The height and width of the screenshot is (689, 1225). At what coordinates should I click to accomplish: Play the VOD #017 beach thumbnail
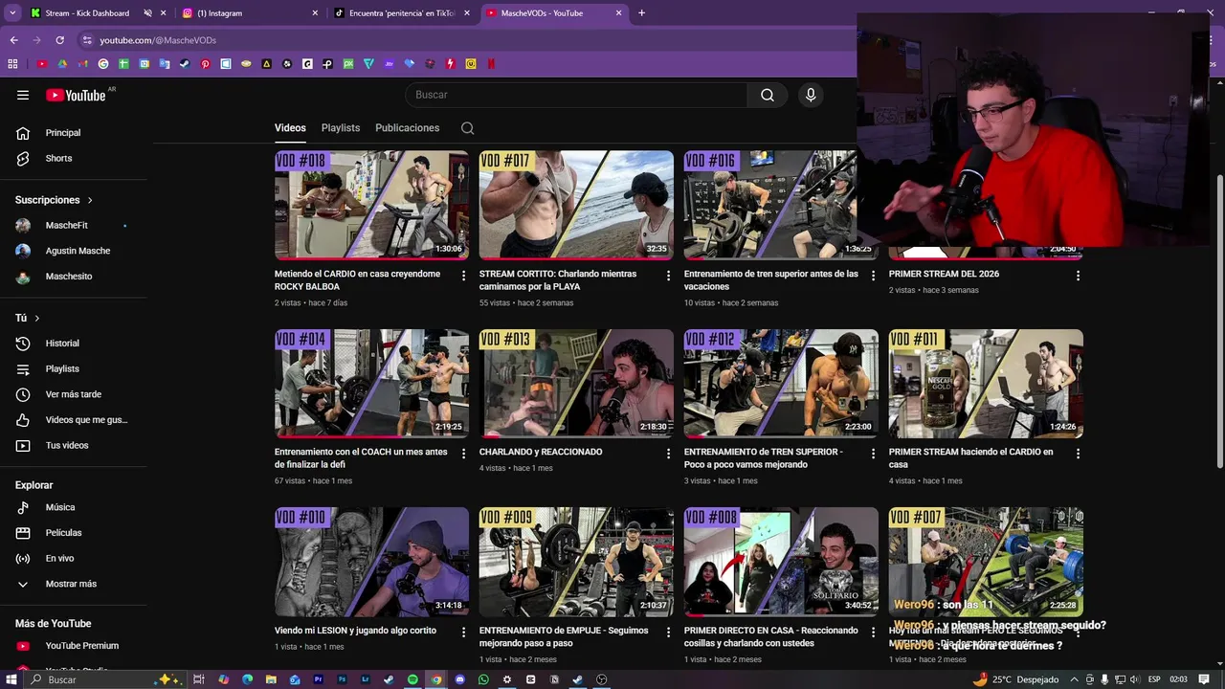tap(576, 205)
